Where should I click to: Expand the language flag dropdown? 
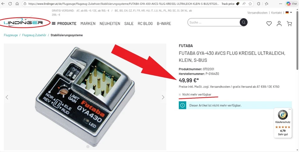click(x=289, y=12)
